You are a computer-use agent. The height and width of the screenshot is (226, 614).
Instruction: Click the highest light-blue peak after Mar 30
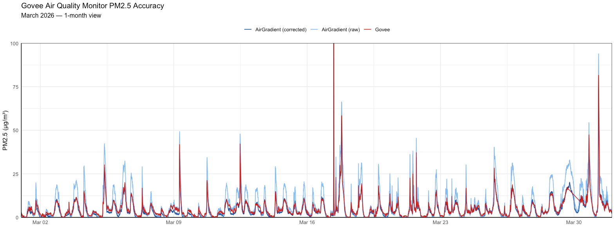click(598, 54)
